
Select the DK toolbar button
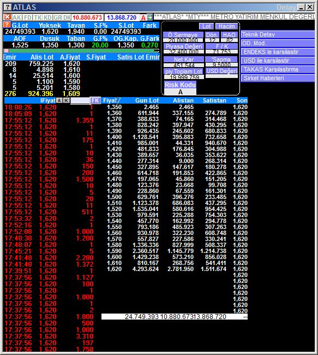coord(67,17)
